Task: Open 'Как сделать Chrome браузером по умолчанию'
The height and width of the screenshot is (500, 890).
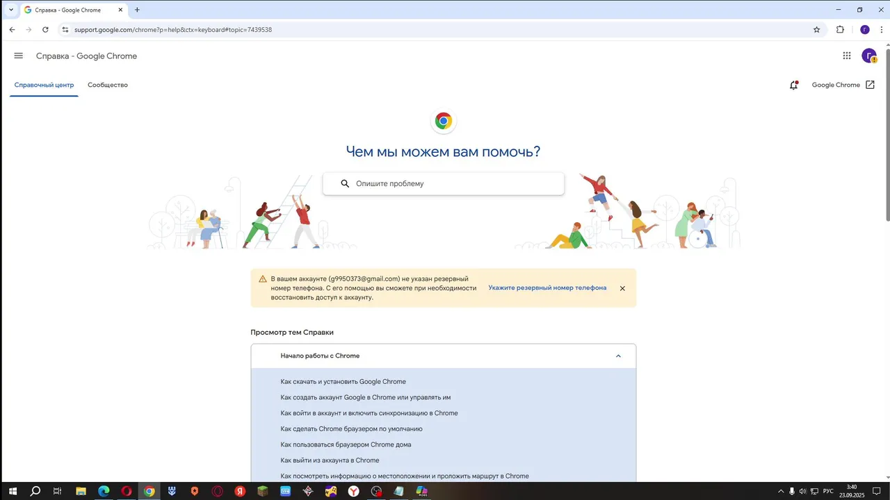Action: (x=351, y=429)
